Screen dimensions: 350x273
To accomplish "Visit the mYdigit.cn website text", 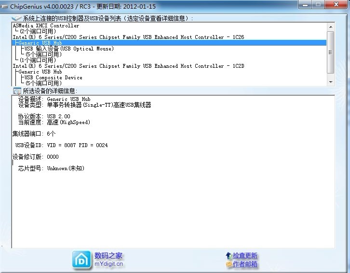I will coord(108,264).
